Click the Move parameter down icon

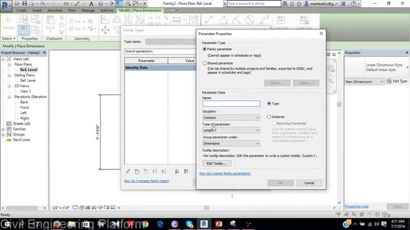164,171
